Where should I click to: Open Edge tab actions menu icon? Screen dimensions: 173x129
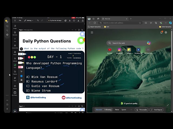pyautogui.click(x=98, y=19)
